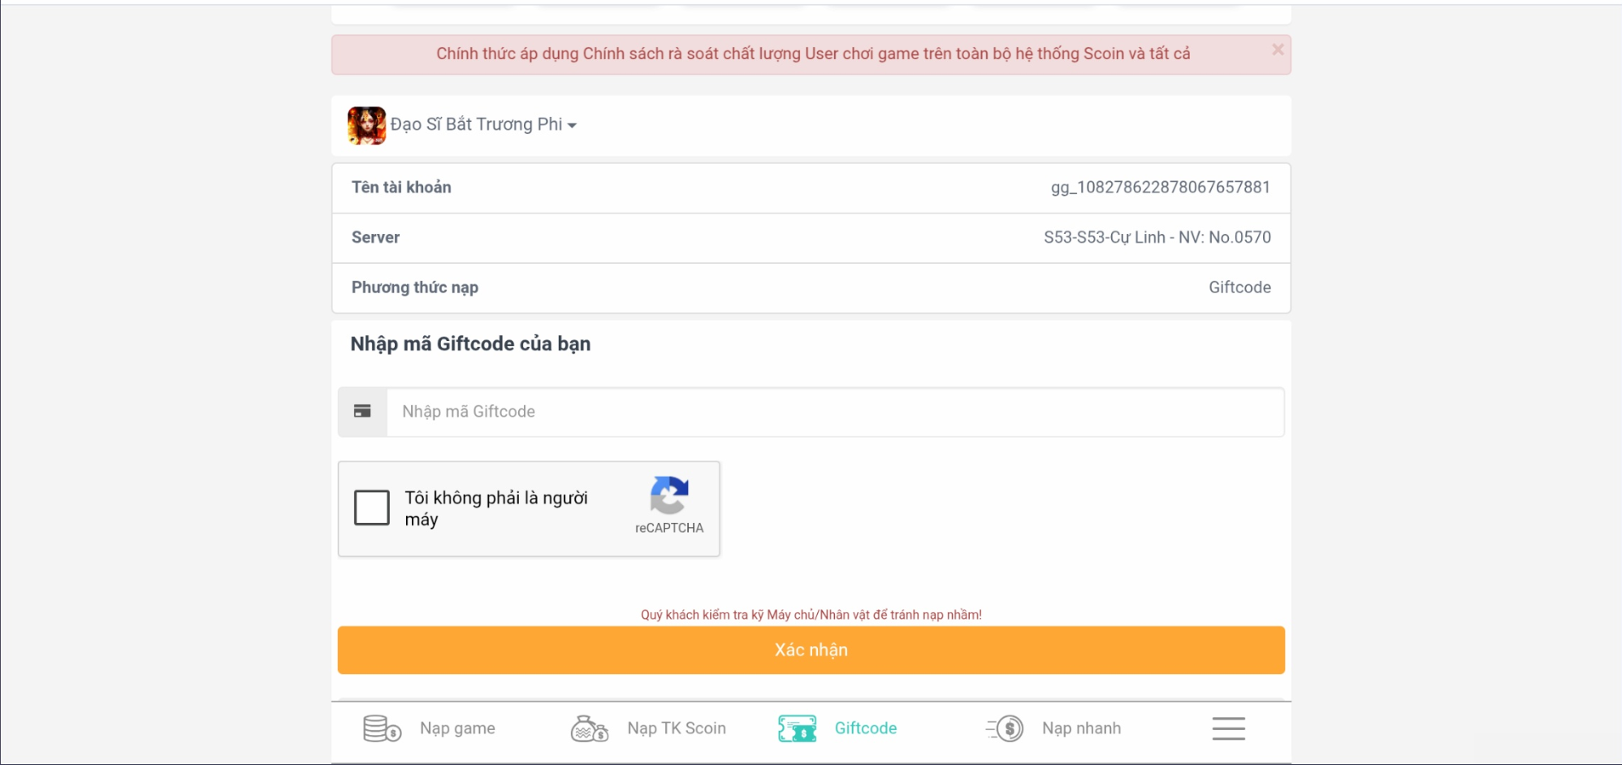Click the policy announcement text in banner
The image size is (1622, 765).
[813, 54]
